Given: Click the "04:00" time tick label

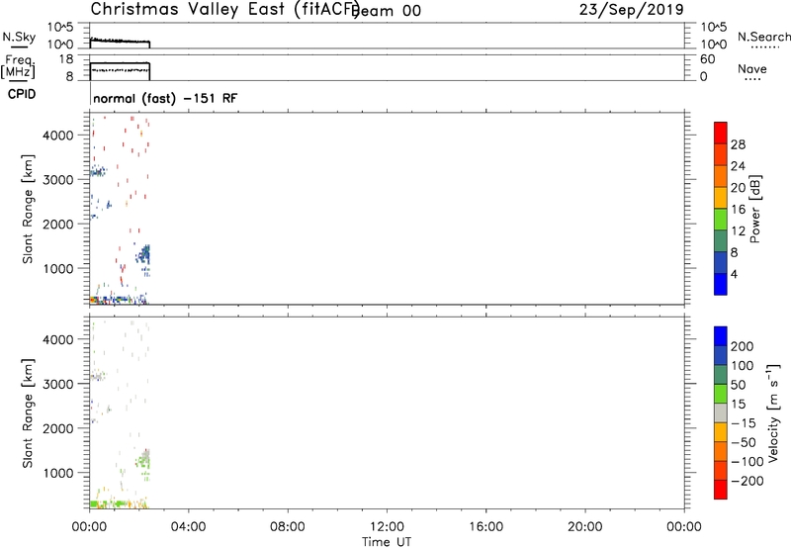Looking at the screenshot, I should [188, 527].
